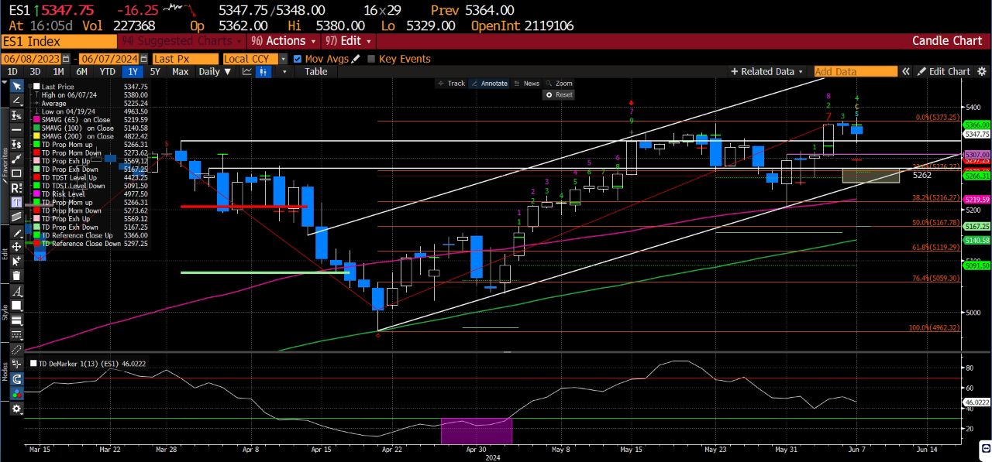The width and height of the screenshot is (992, 462).
Task: Select the YTD range tab
Action: coord(108,71)
